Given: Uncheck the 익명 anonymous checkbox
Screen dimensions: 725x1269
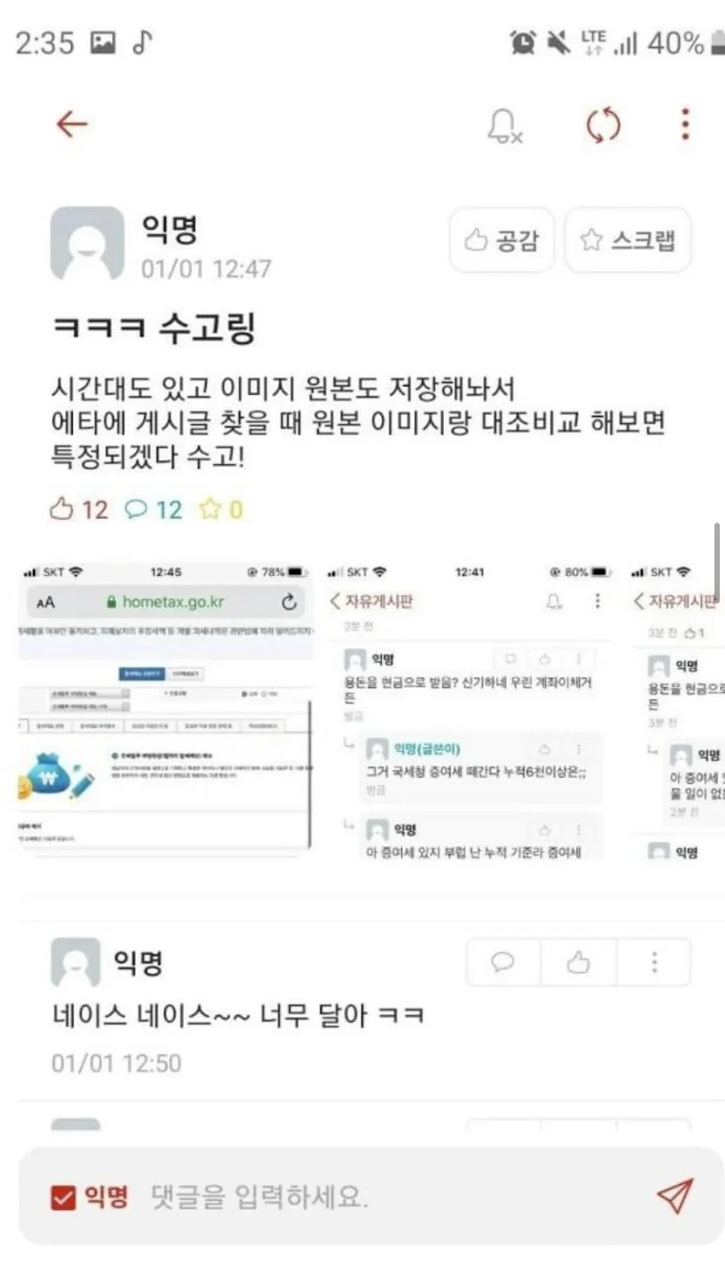Looking at the screenshot, I should [63, 1197].
